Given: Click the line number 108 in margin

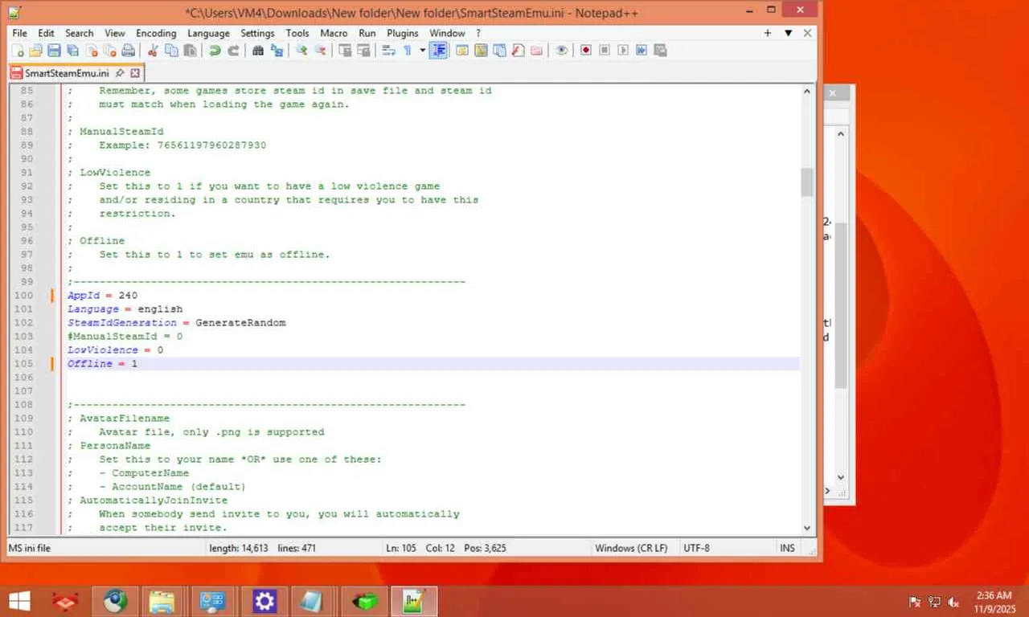Looking at the screenshot, I should [x=24, y=405].
